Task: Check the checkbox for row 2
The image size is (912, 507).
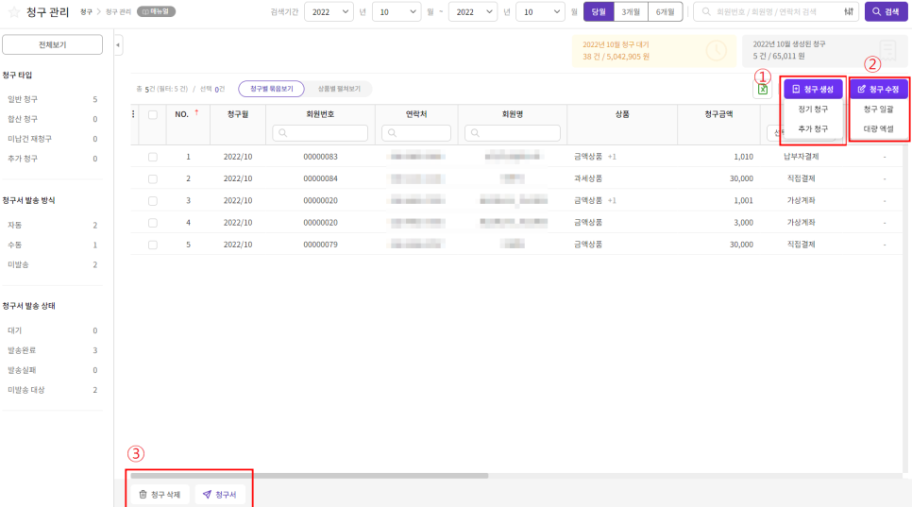Action: [x=152, y=179]
